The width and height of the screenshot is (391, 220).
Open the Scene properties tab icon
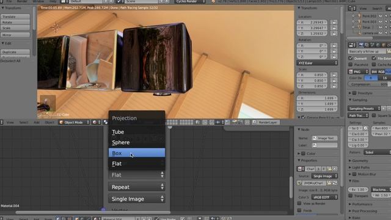click(373, 45)
